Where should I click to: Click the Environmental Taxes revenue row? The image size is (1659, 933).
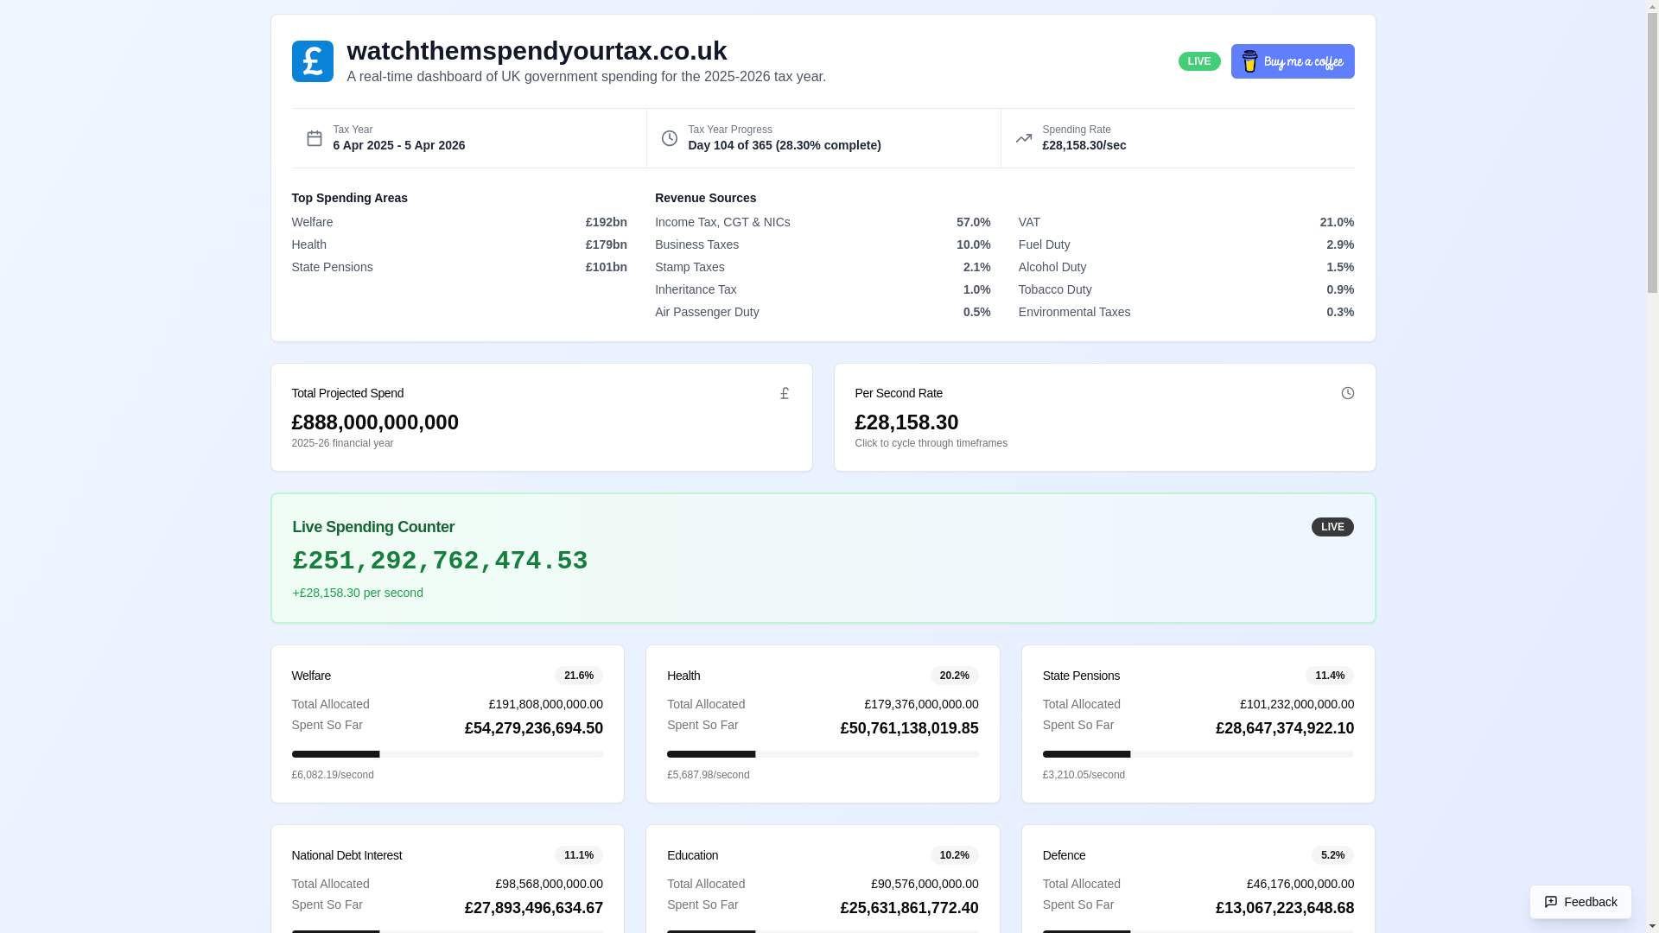click(x=1185, y=312)
